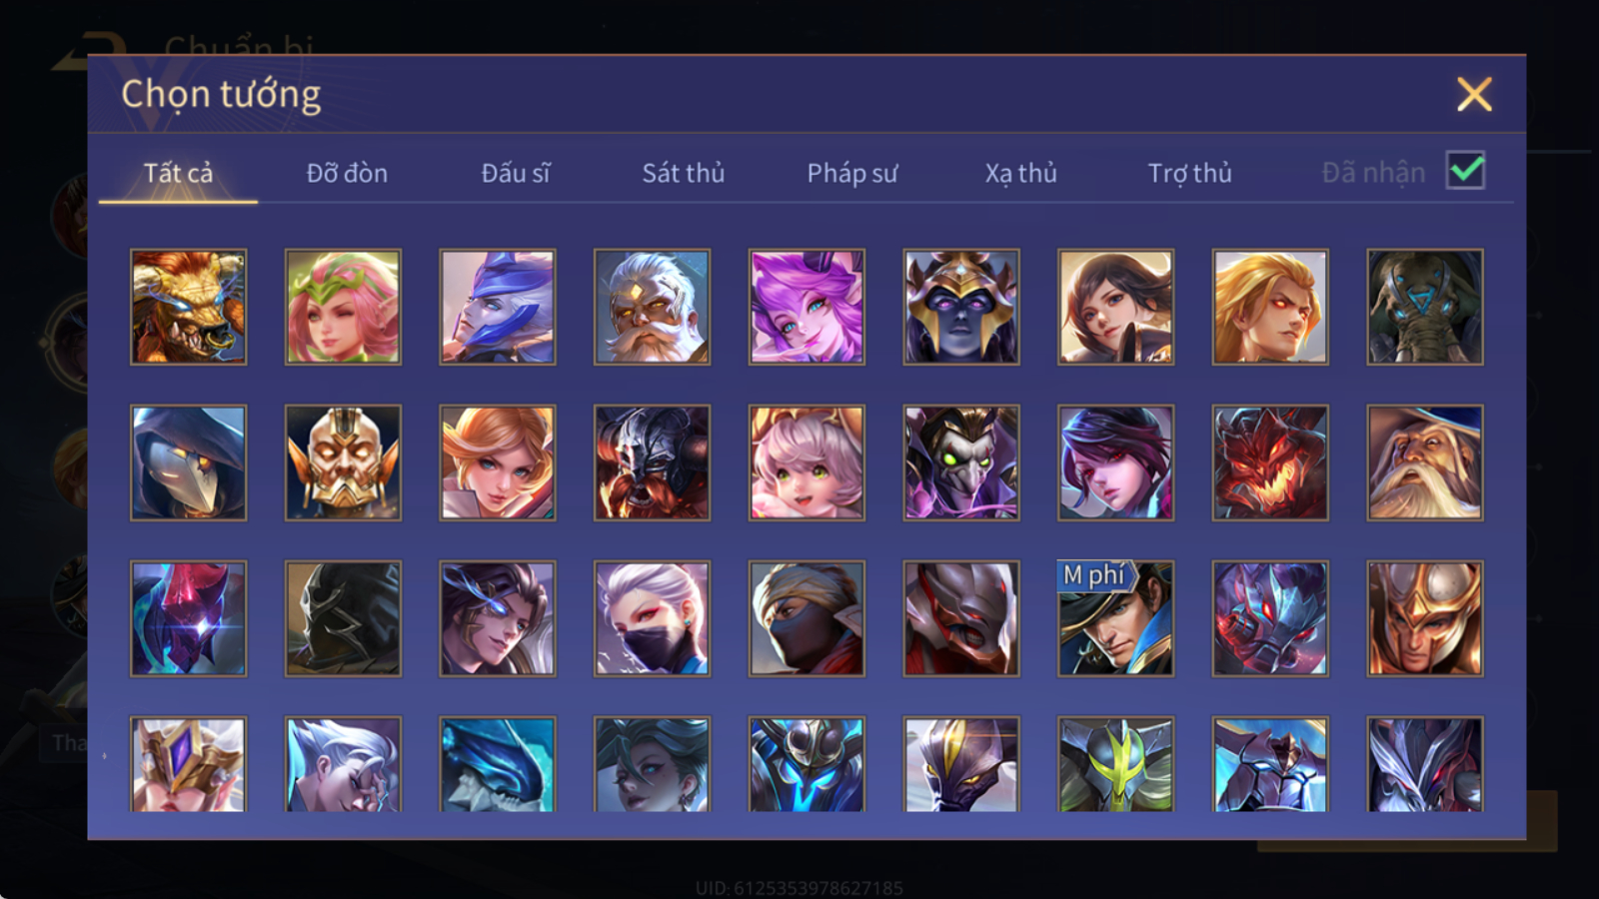The height and width of the screenshot is (899, 1599).
Task: Pick the white-haired masked ninja woman
Action: click(652, 618)
